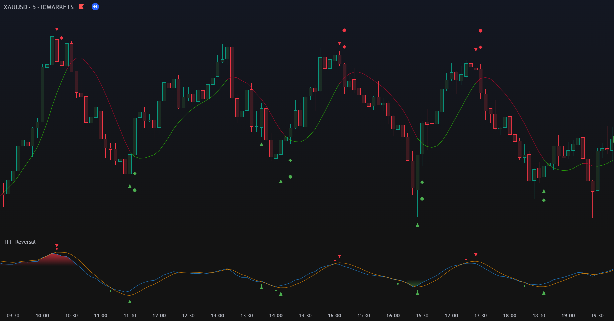The width and height of the screenshot is (614, 321).
Task: Click the red diamond marker near the 10:15 high
Action: click(62, 38)
